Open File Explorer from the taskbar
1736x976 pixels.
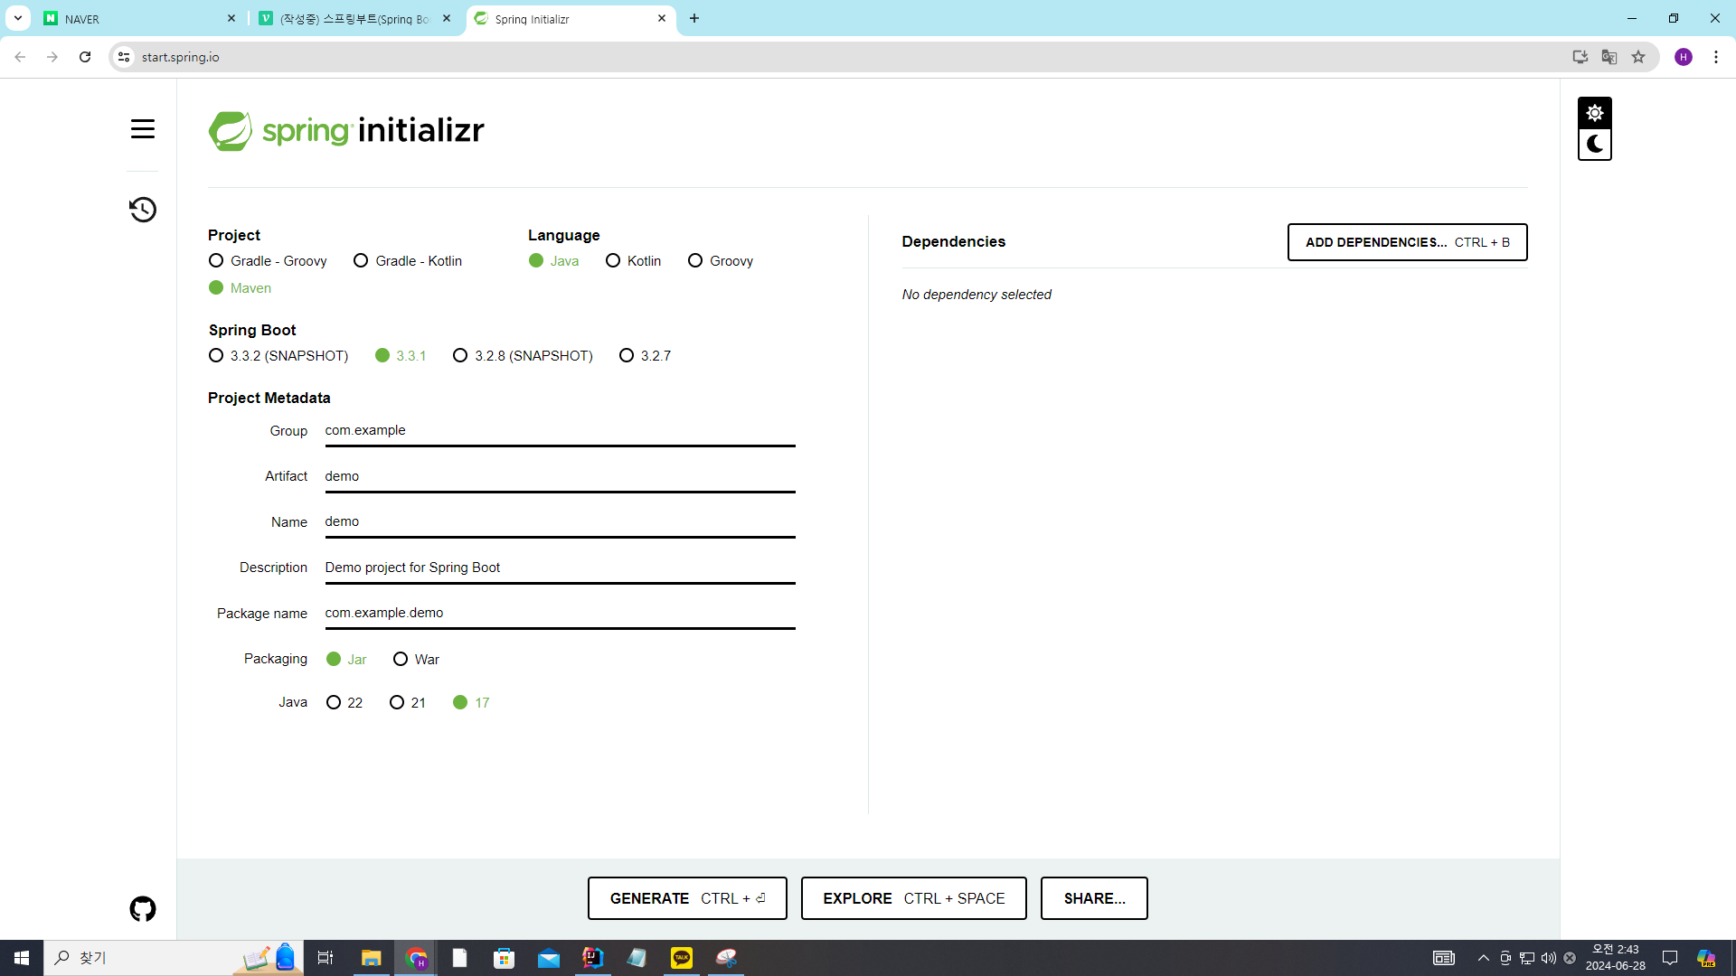372,958
